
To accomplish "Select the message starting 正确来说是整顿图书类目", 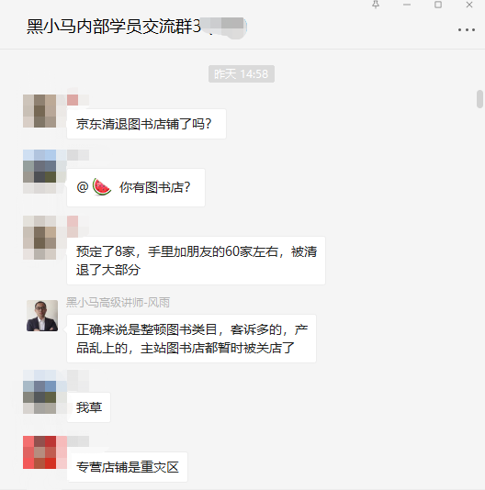I will 191,339.
